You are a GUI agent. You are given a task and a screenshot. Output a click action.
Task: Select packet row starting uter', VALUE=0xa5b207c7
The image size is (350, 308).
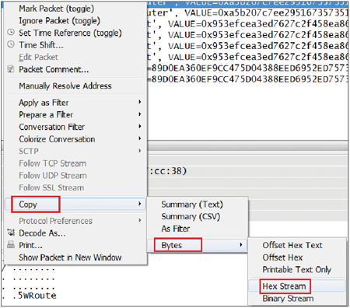[x=247, y=12]
